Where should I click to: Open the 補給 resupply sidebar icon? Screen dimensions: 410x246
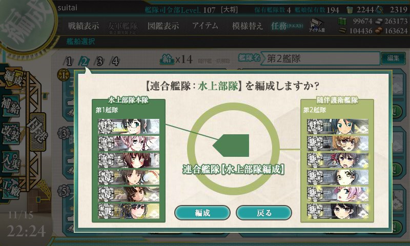[11, 106]
